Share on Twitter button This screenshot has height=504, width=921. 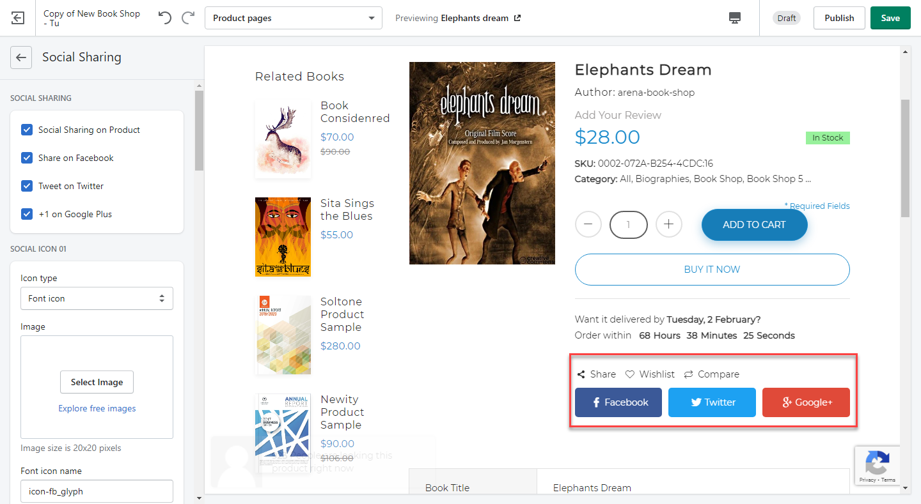coord(712,402)
